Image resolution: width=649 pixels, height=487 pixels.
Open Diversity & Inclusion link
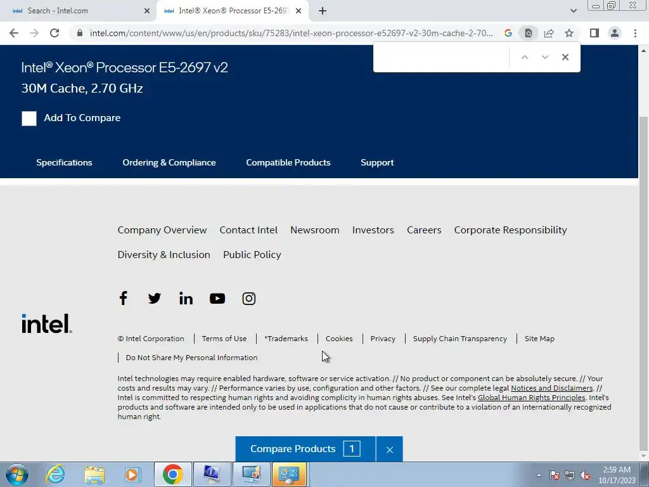click(164, 255)
